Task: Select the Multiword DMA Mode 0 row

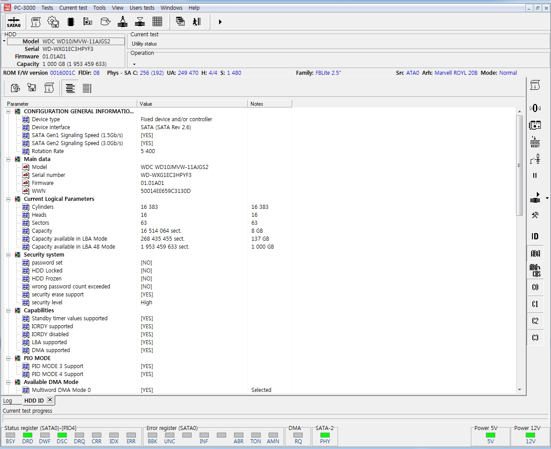Action: [x=148, y=390]
